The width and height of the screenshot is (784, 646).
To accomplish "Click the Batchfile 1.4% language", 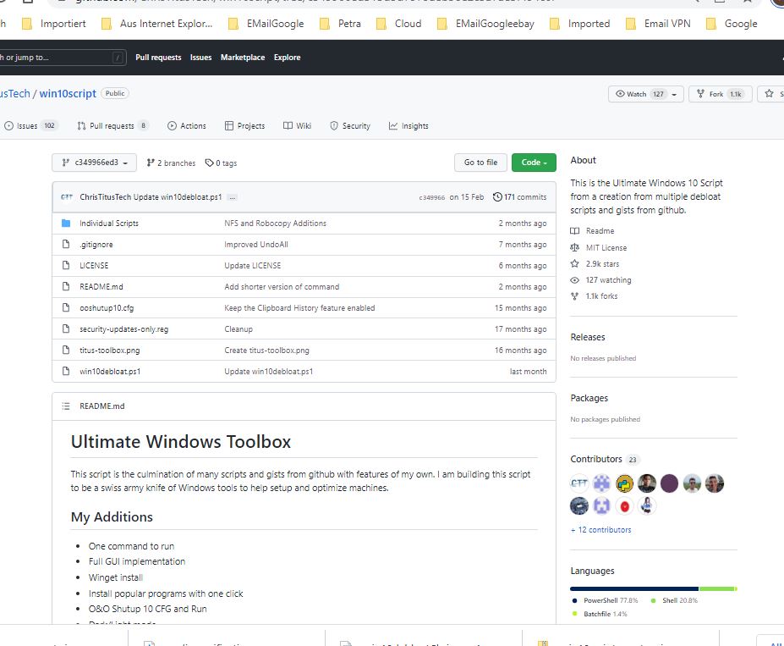I will tap(600, 614).
